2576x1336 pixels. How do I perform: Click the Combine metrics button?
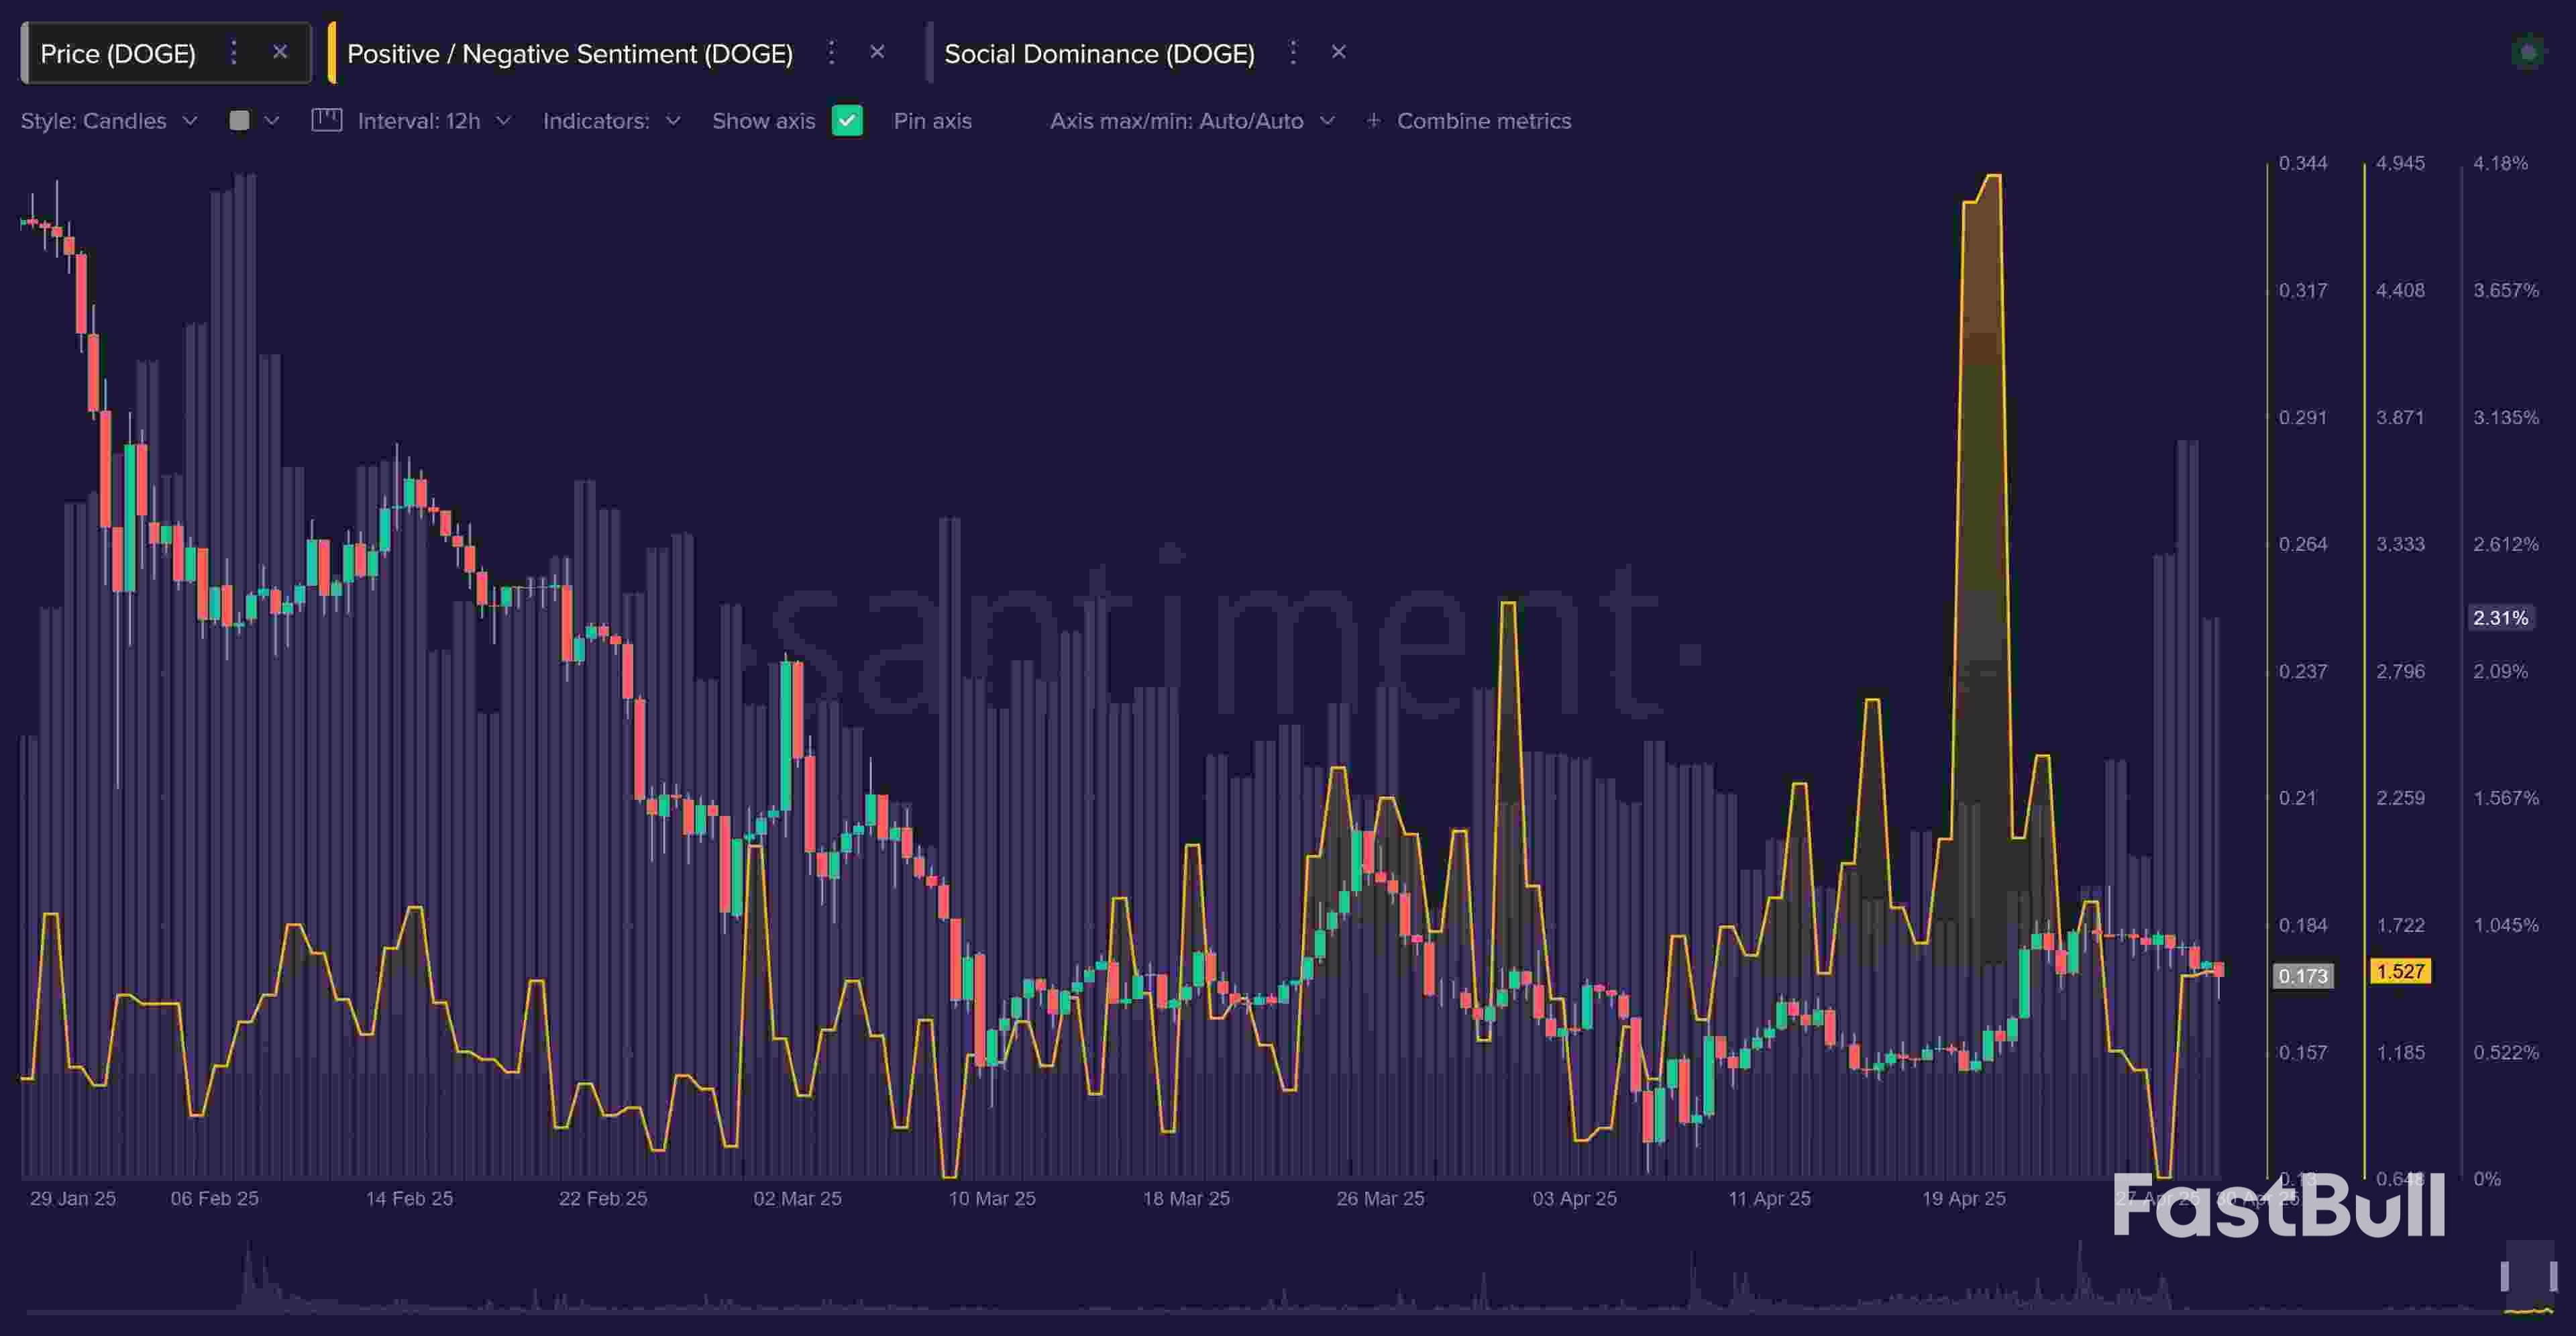[1483, 121]
